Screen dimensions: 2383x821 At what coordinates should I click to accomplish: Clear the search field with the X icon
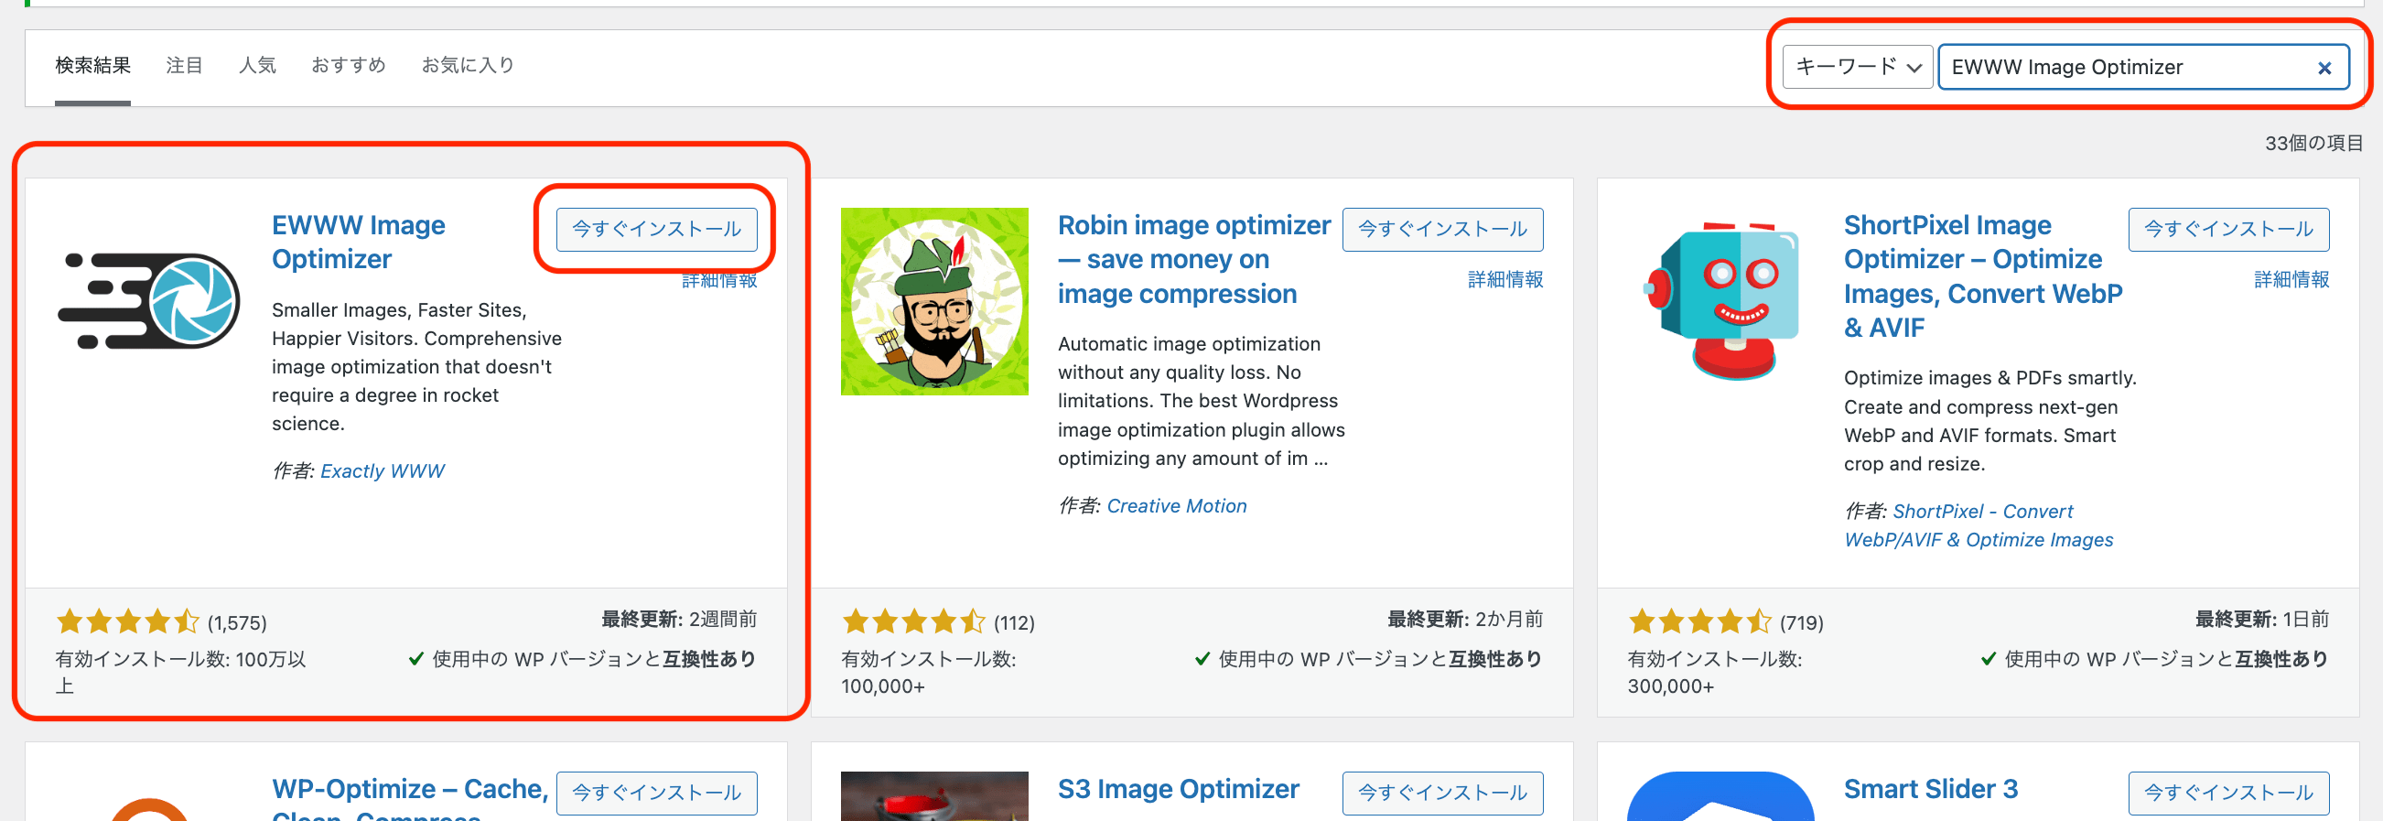pos(2324,68)
